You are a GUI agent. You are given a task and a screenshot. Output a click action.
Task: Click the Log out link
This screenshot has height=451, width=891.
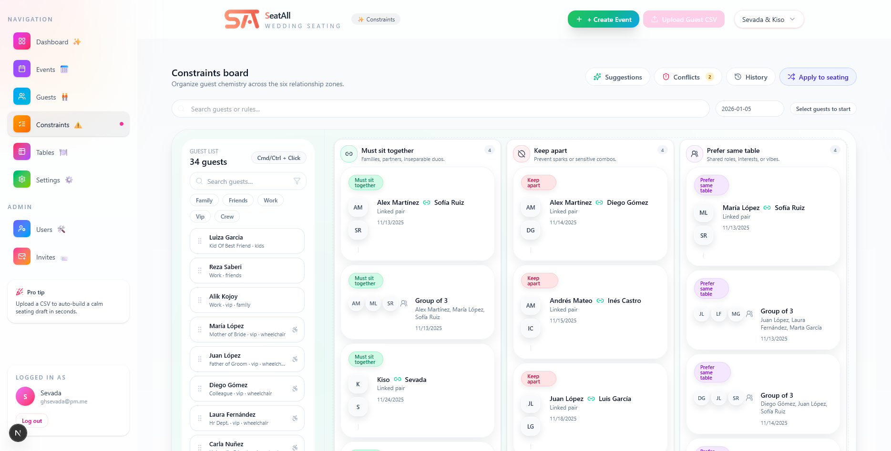(31, 421)
